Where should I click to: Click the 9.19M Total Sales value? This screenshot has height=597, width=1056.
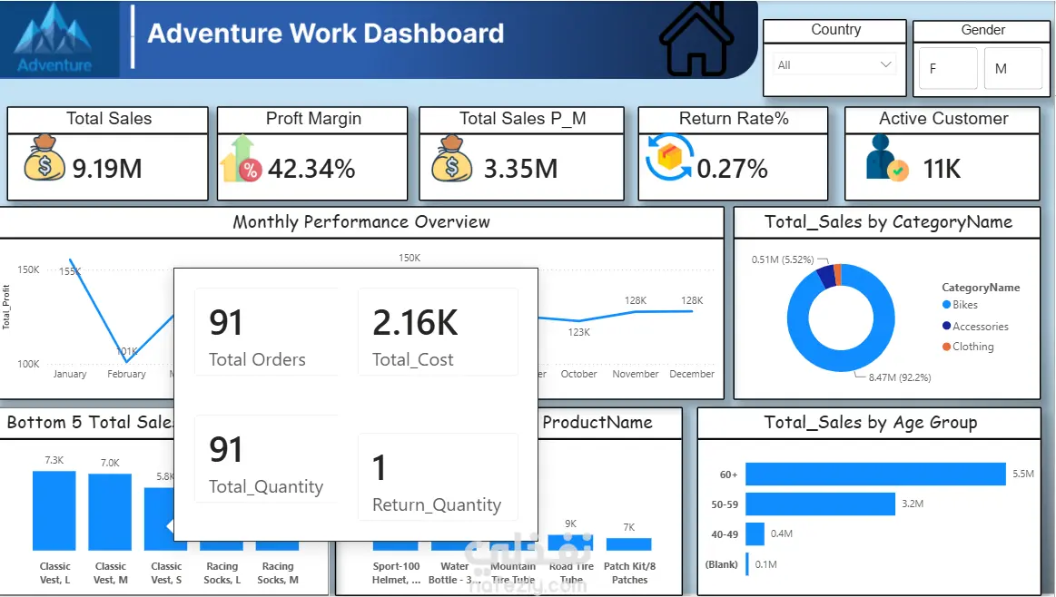(107, 168)
